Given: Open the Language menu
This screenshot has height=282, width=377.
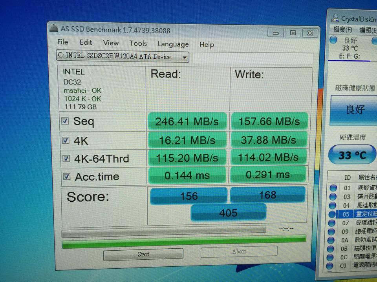Looking at the screenshot, I should [x=173, y=44].
